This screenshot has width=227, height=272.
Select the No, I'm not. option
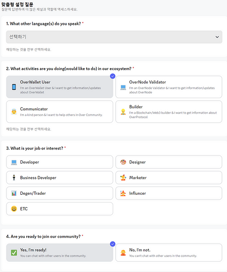click(x=169, y=253)
